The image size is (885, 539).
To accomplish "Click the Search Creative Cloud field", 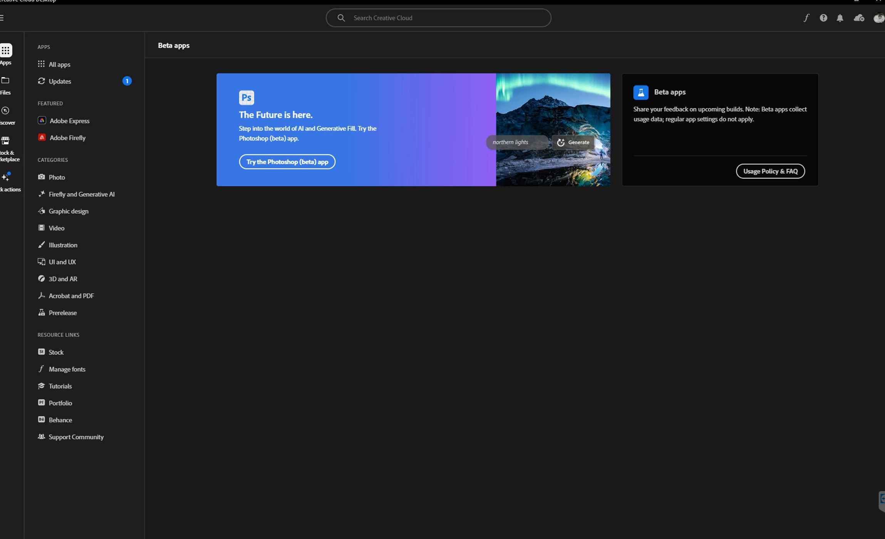I will point(438,18).
